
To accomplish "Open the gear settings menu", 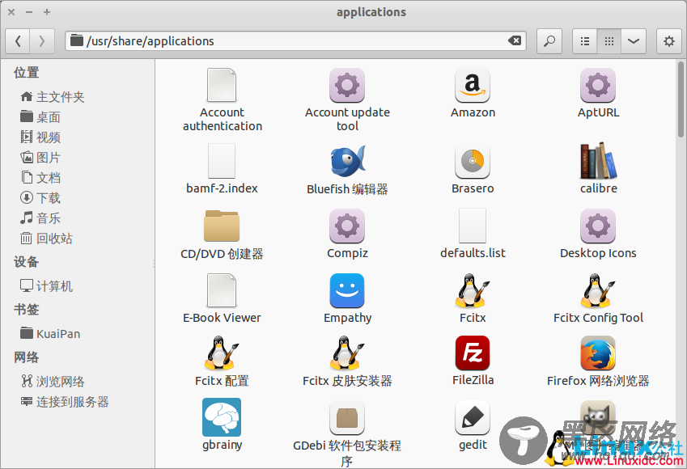I will [x=668, y=41].
